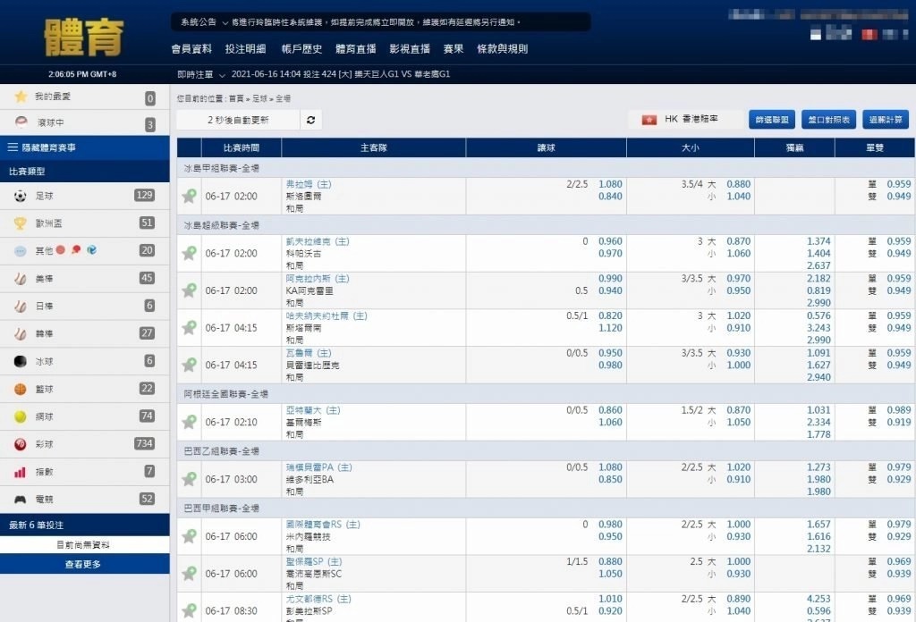Click the refresh icon beside auto-update timer
The height and width of the screenshot is (622, 916).
tap(310, 120)
